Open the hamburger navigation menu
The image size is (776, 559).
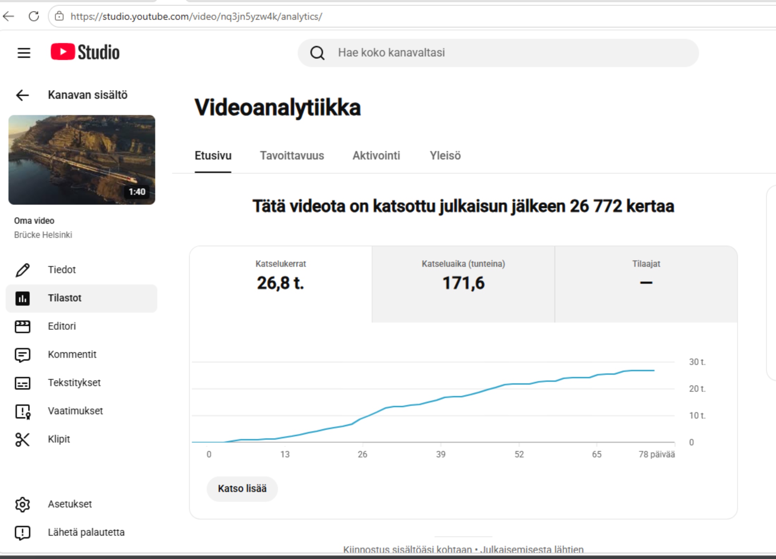(x=24, y=53)
